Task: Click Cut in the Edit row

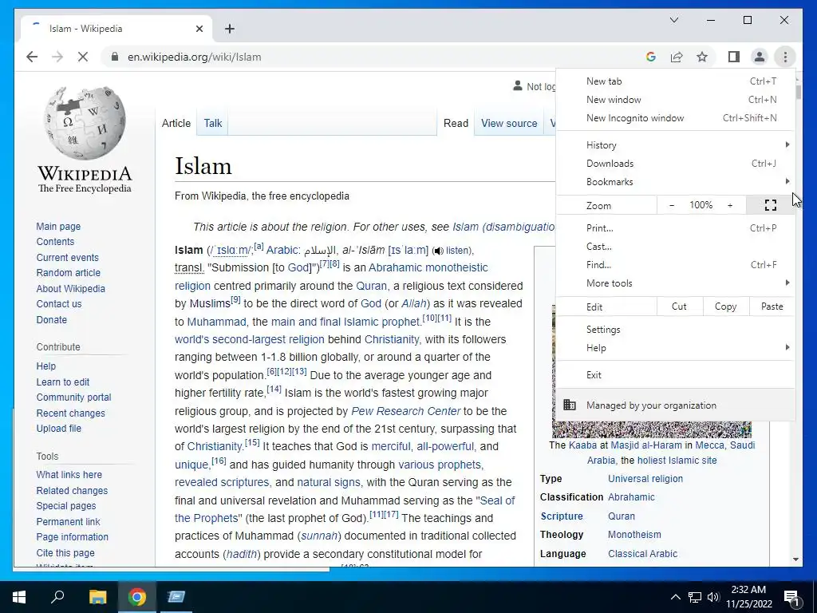Action: [680, 306]
